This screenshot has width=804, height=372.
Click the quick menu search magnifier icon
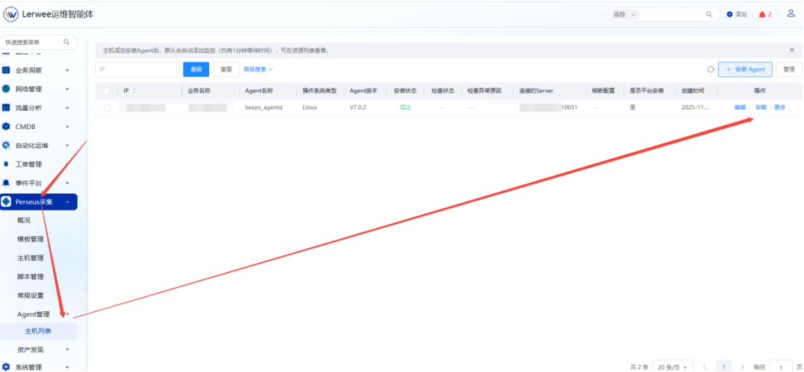coord(66,42)
